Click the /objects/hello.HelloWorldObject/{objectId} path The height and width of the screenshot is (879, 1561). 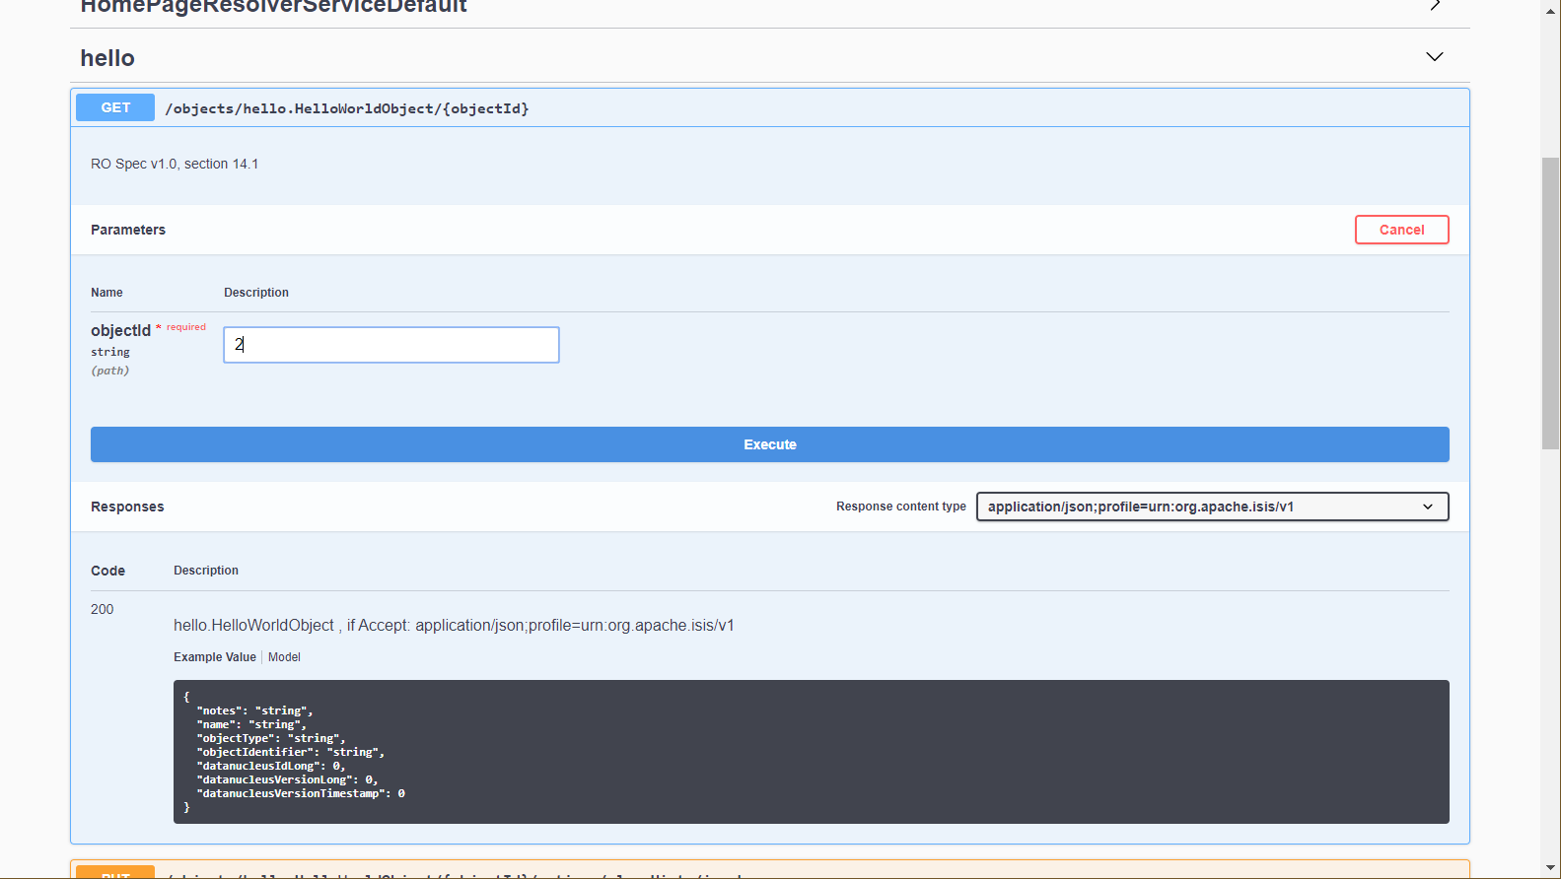pos(347,108)
